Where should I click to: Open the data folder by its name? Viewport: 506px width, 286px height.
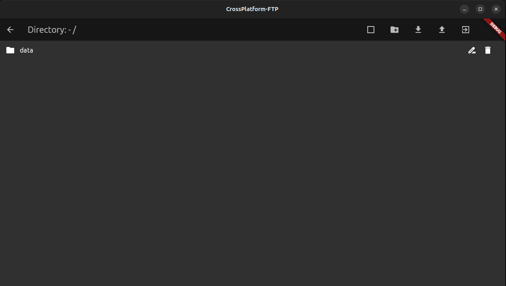26,50
